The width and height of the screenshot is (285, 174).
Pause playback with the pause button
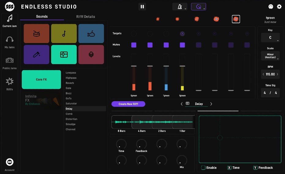point(142,7)
